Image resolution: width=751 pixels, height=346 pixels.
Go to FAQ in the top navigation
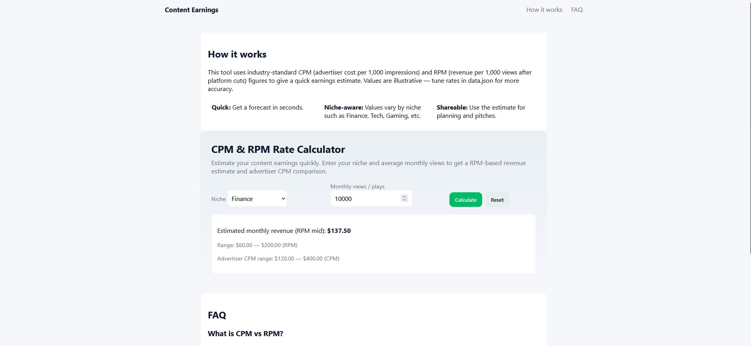click(x=577, y=10)
